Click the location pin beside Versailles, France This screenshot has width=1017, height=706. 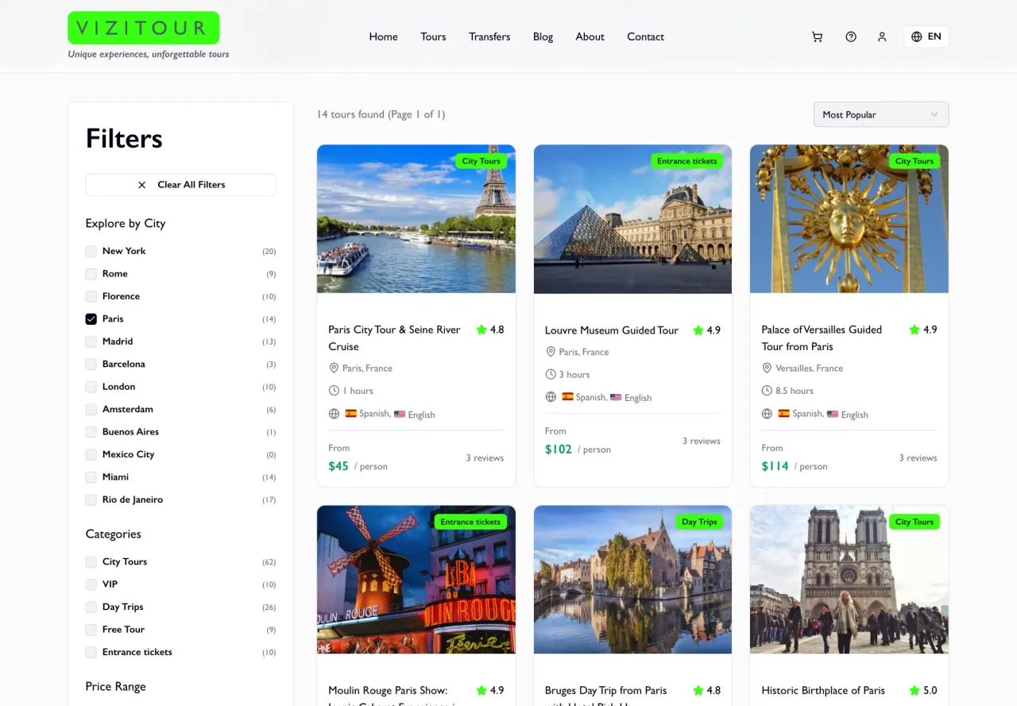click(x=767, y=368)
